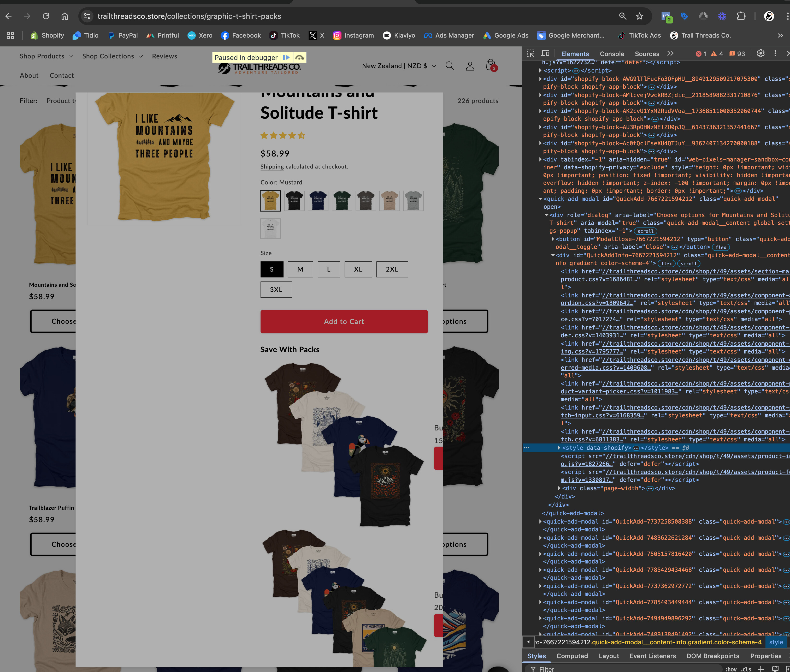Expand the div class page-width node
Screen dimensions: 790x672
pyautogui.click(x=559, y=488)
